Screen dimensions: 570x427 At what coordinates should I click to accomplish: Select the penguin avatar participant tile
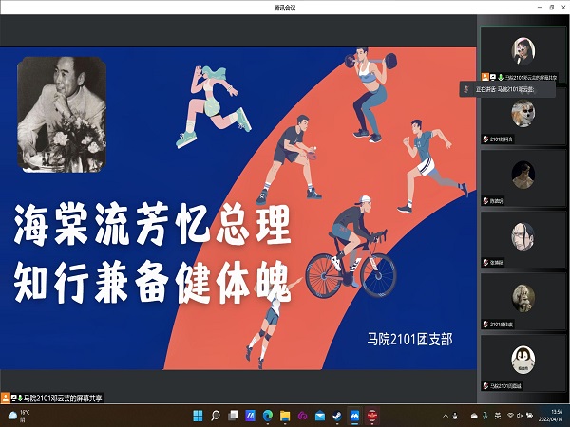523,359
